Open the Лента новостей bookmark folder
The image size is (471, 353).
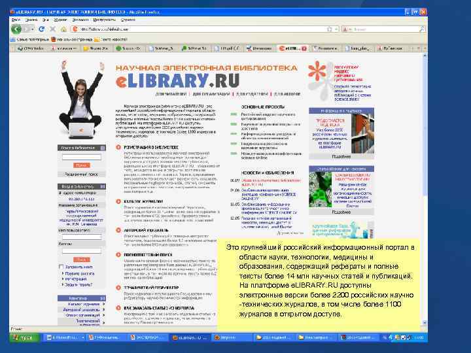pos(111,39)
